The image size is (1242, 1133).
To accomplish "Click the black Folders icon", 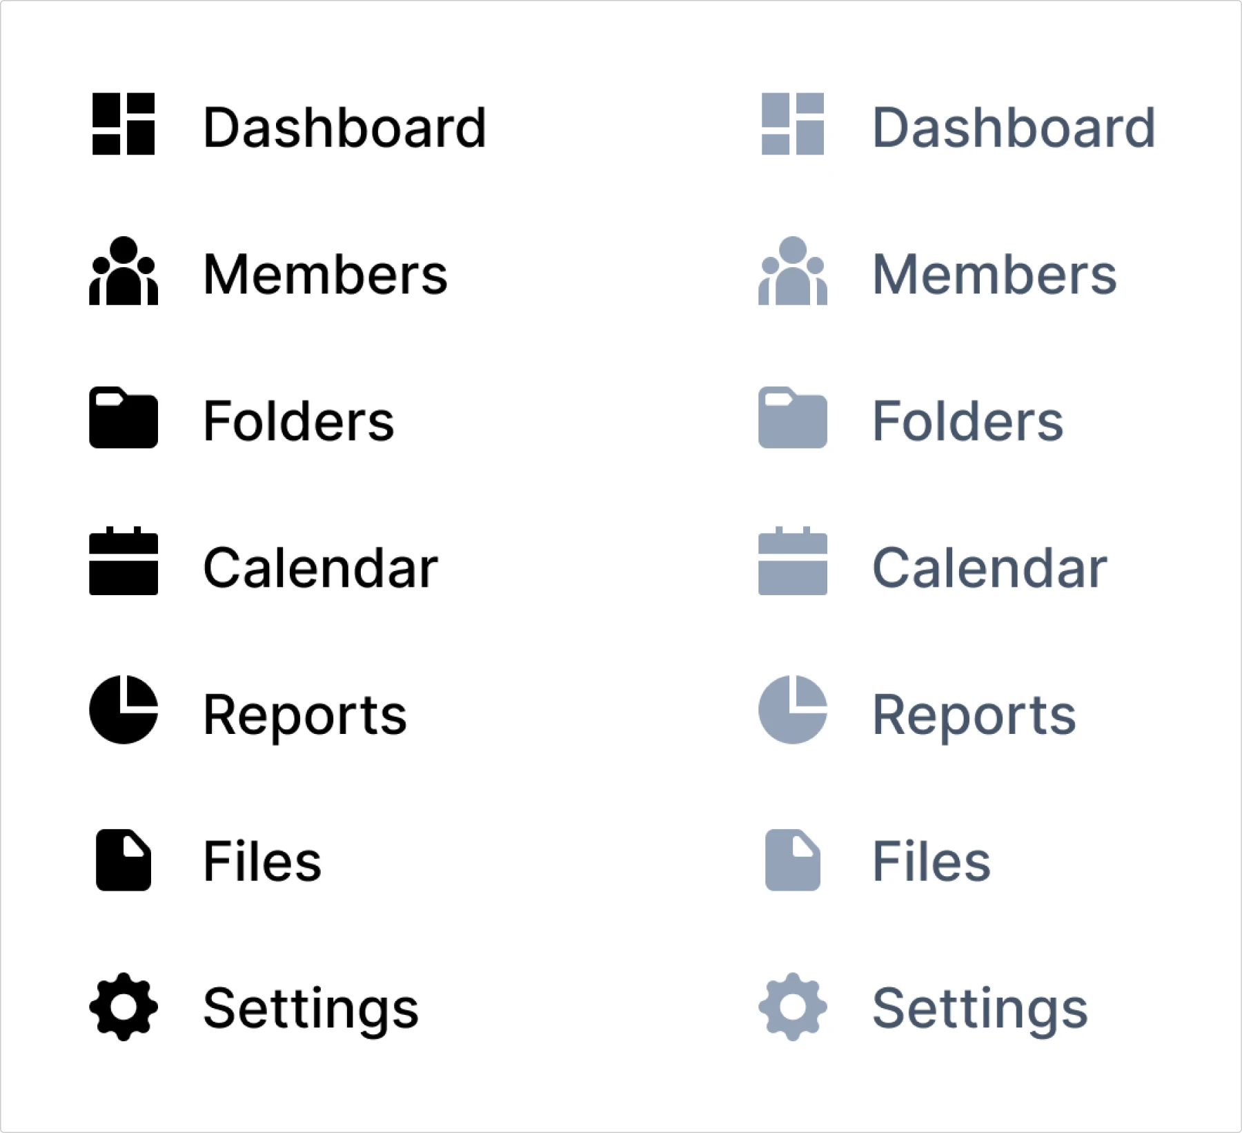I will tap(124, 418).
